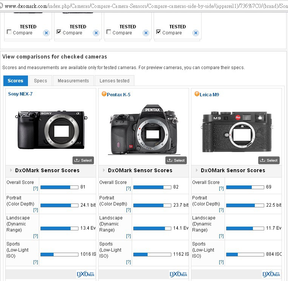Click Pentax K-5 Portrait value 23.7 bit
Viewport: 288px width, 281px height.
coord(181,205)
